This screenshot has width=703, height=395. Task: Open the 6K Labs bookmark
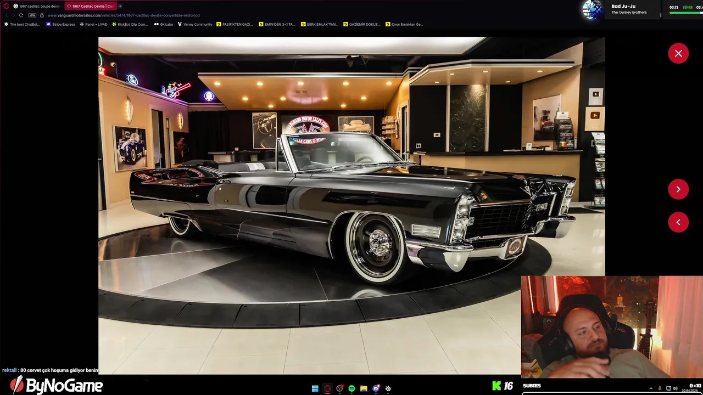point(164,24)
